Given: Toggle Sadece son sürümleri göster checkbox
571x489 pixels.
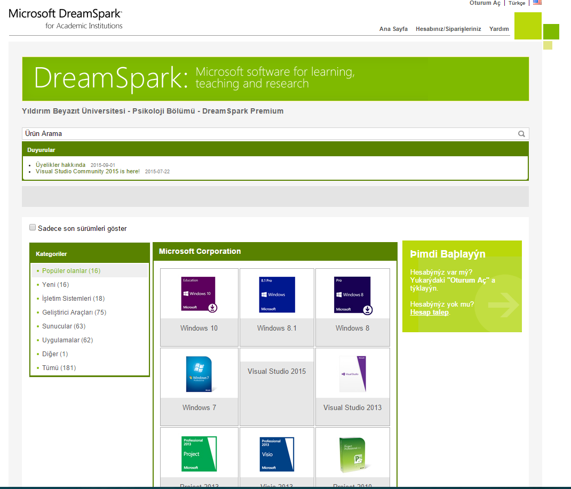Looking at the screenshot, I should [x=33, y=227].
